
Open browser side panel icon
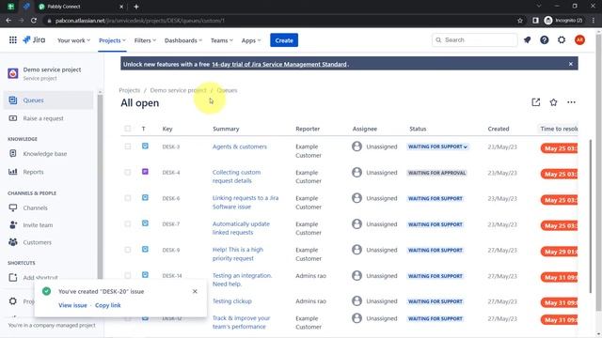tap(535, 21)
